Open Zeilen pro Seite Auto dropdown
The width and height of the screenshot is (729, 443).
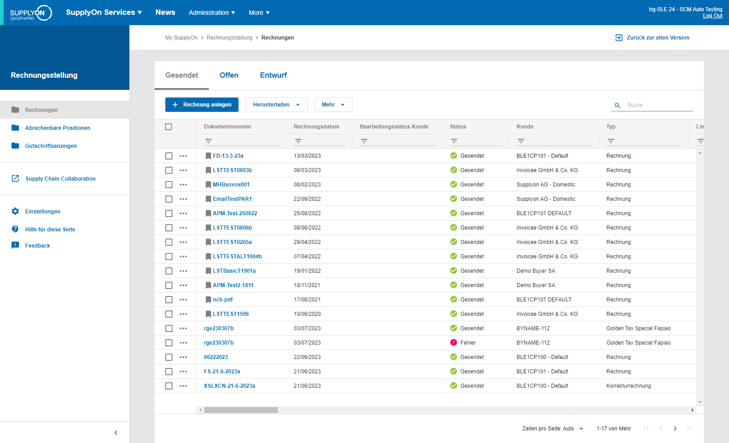[x=553, y=429]
